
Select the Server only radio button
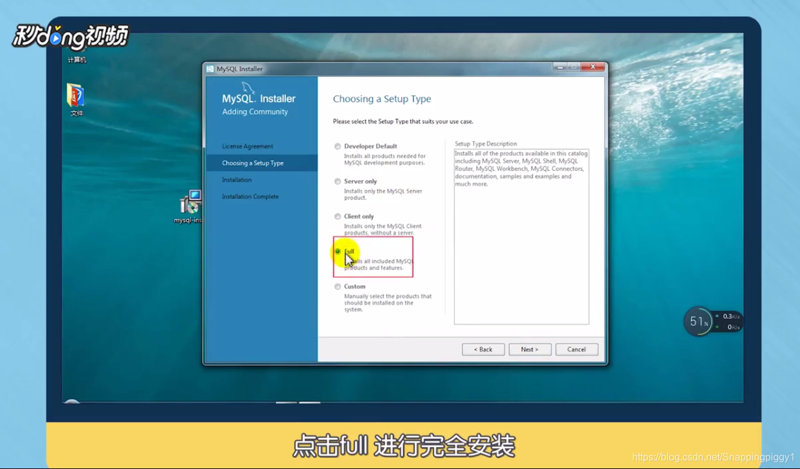click(338, 181)
